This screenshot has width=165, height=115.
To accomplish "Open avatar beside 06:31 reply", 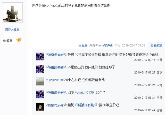I will click(40, 94).
